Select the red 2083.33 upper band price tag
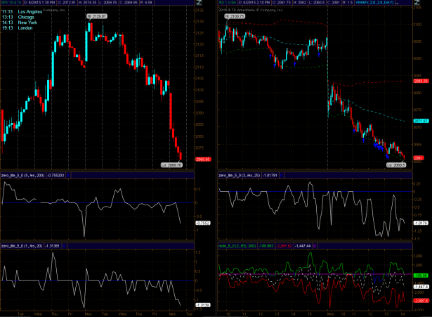Image resolution: width=432 pixels, height=317 pixels. coord(421,82)
